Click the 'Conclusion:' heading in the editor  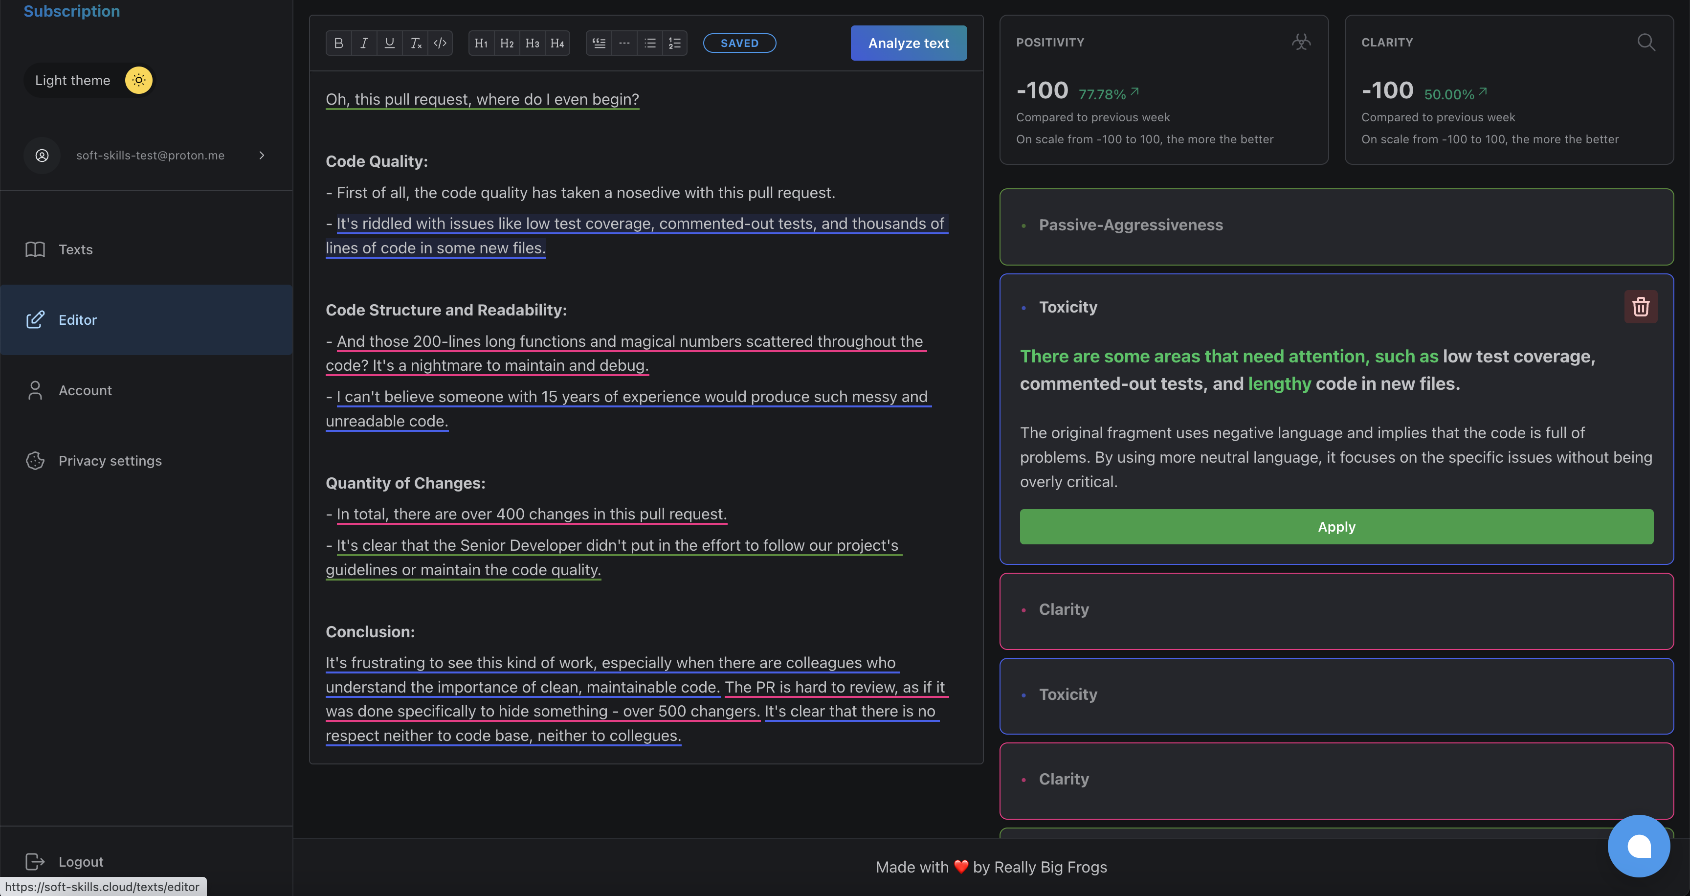[370, 632]
